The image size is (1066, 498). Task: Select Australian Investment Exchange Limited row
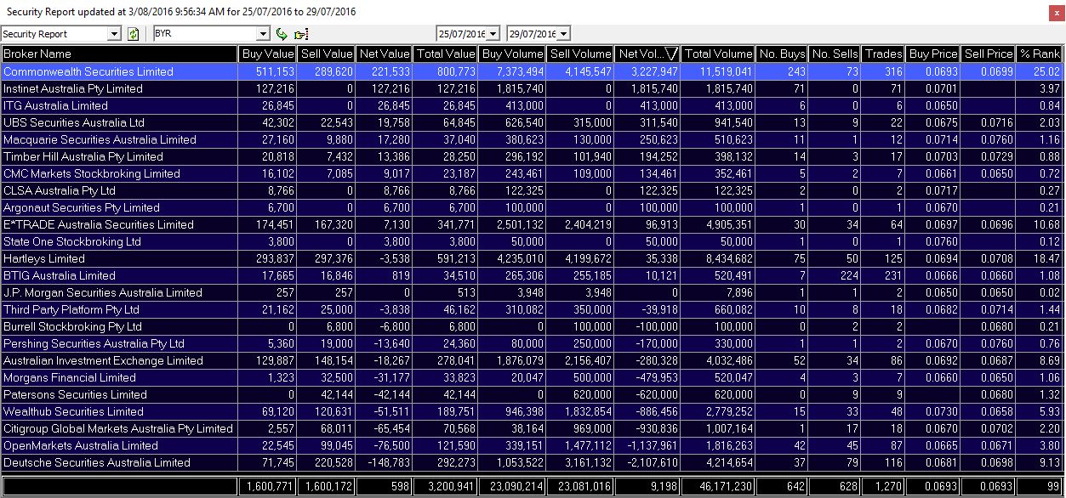pyautogui.click(x=532, y=360)
